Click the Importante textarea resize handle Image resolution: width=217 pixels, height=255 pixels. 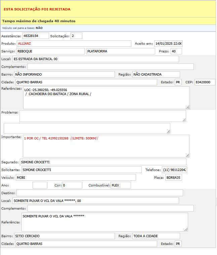(187, 156)
